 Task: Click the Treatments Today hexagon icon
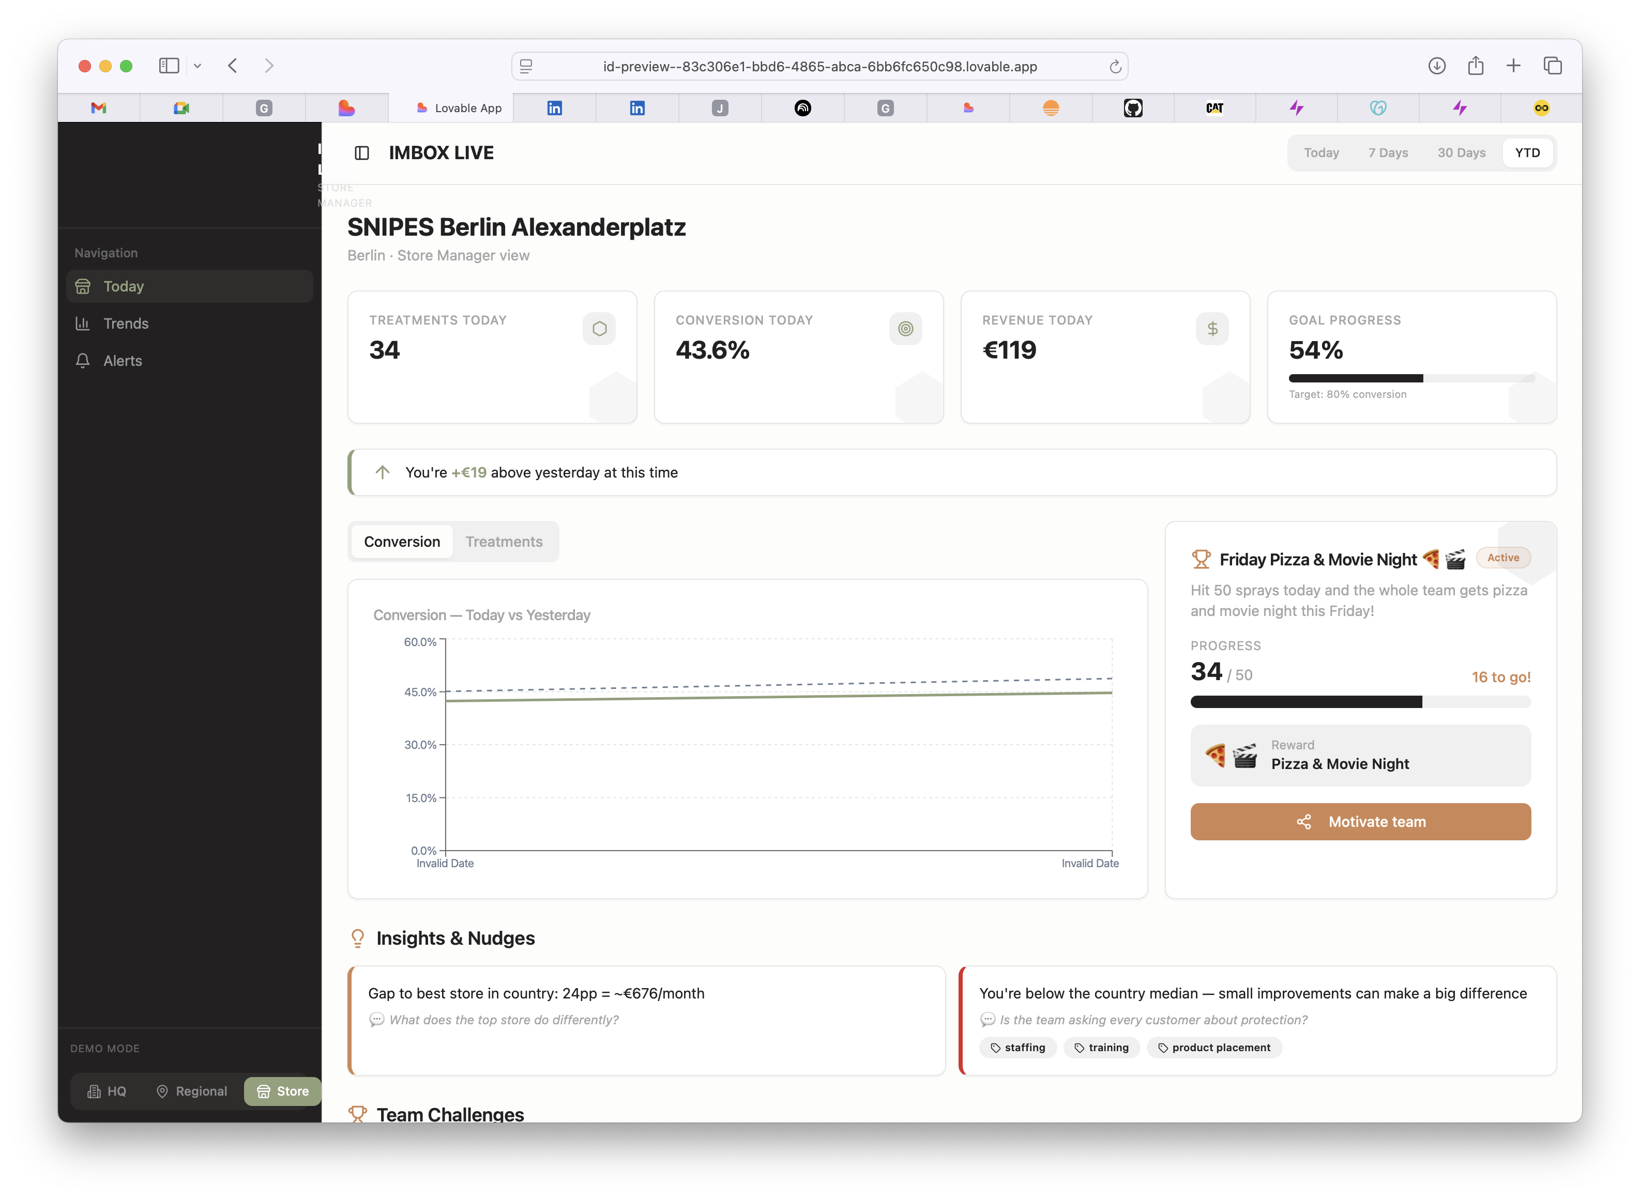599,329
